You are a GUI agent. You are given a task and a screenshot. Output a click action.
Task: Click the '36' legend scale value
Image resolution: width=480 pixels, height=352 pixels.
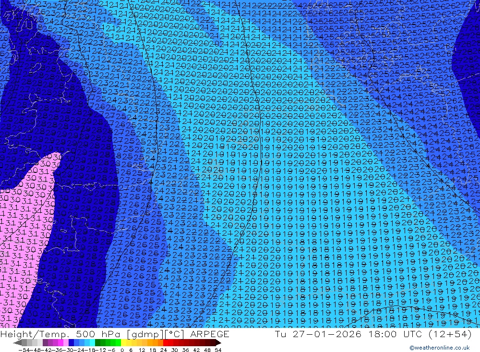point(185,350)
